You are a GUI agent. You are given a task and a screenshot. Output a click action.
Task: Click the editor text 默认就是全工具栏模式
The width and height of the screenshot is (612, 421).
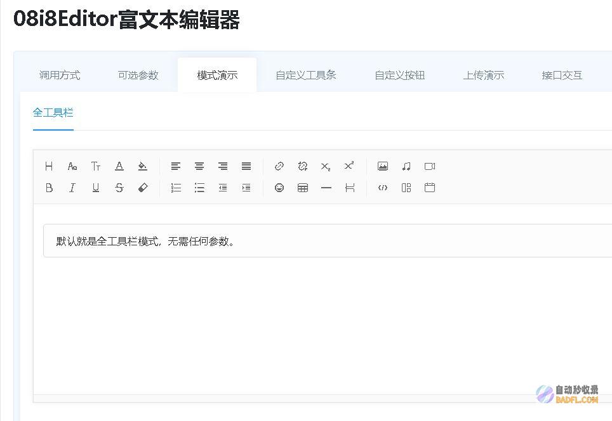point(107,242)
